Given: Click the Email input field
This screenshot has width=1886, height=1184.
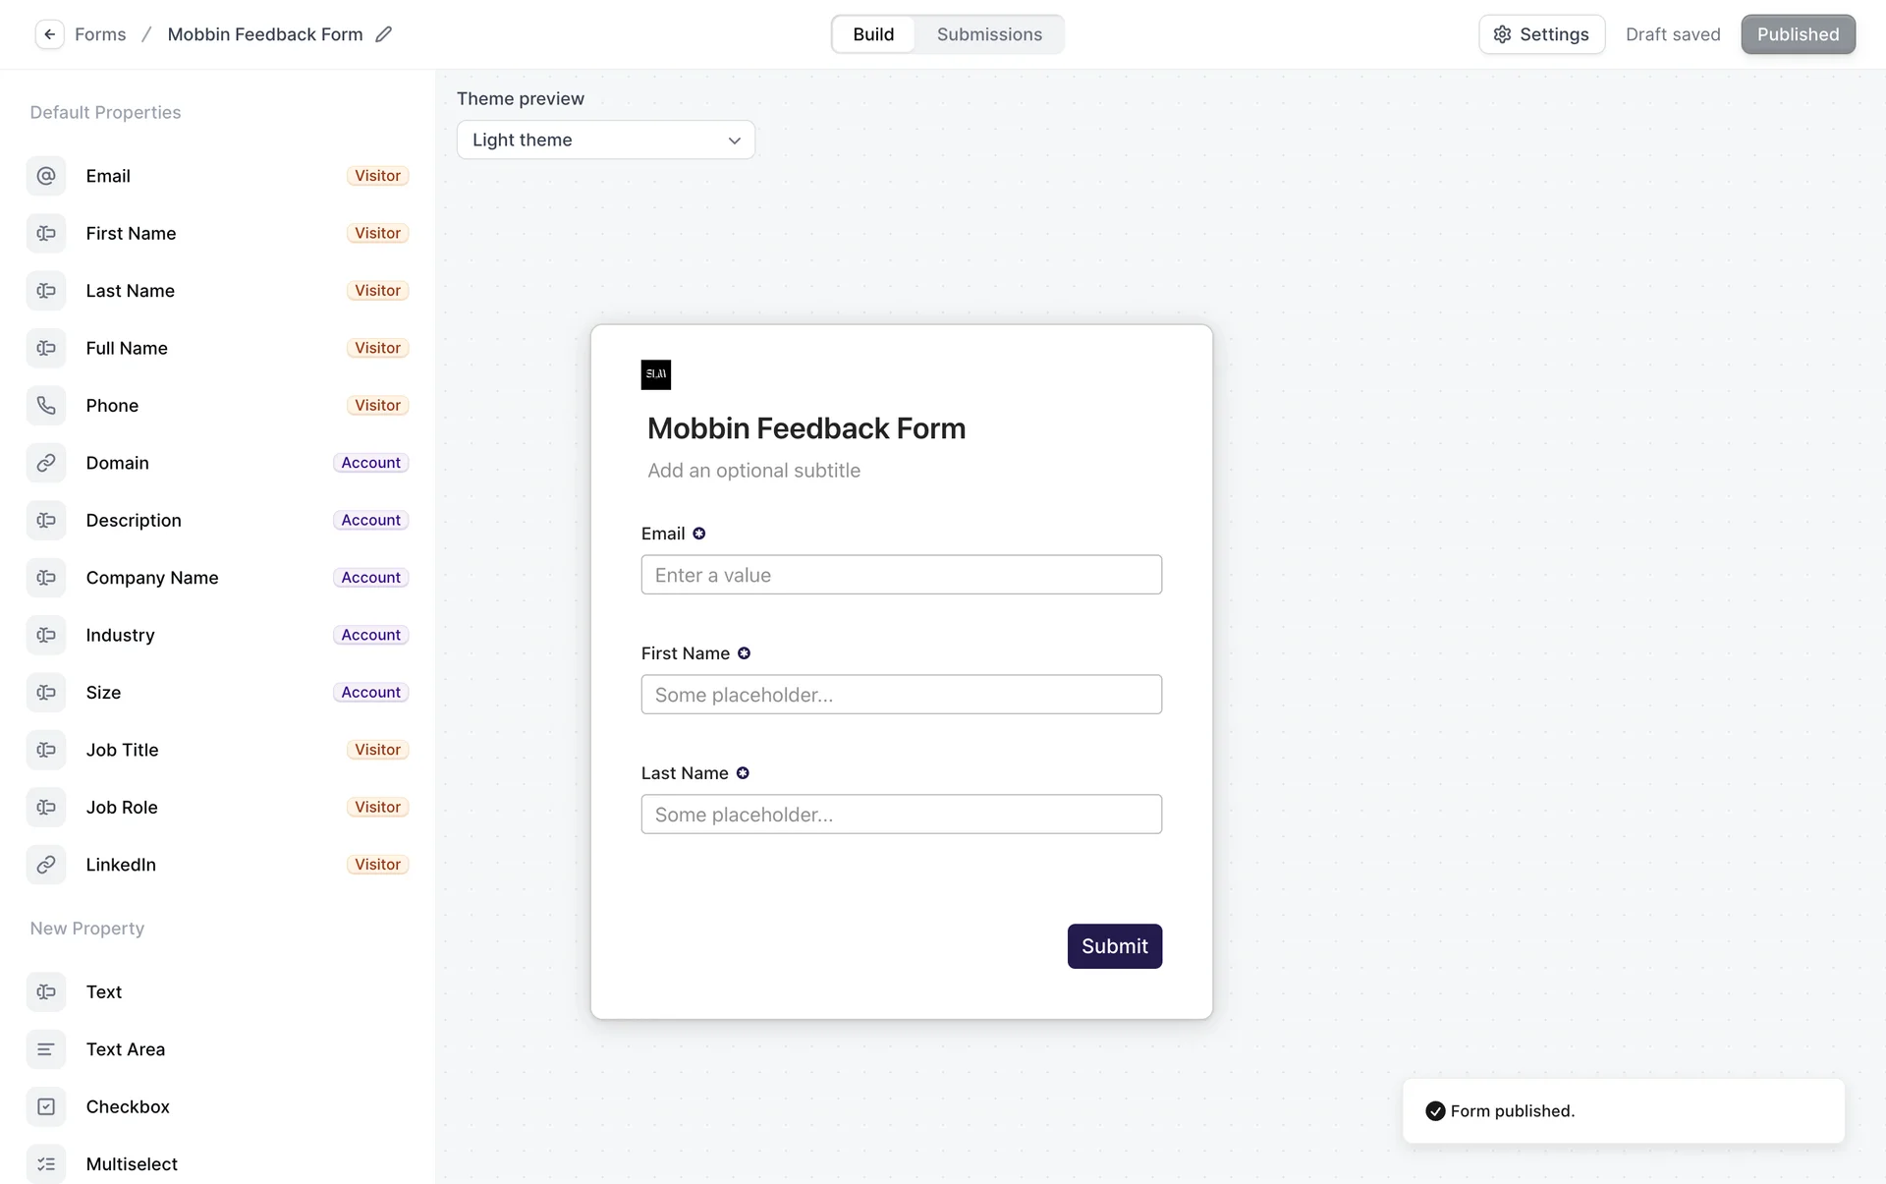Looking at the screenshot, I should point(901,575).
